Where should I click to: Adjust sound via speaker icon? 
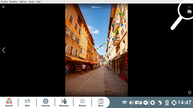click(132, 102)
